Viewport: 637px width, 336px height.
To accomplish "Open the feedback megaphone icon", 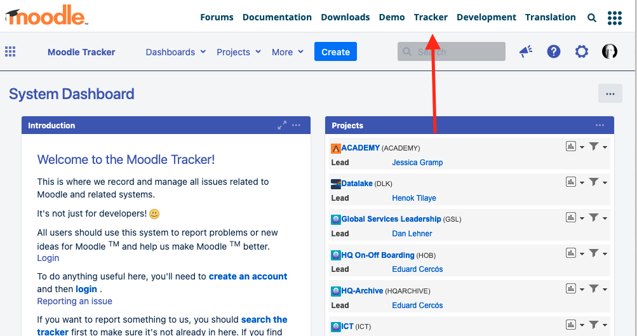I will (x=526, y=51).
